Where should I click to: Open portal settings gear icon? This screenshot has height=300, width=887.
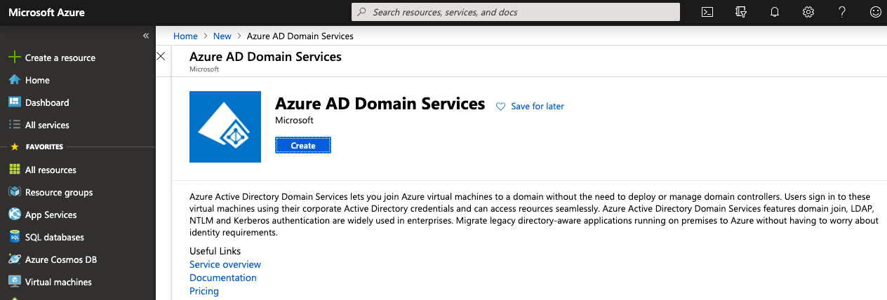click(808, 12)
